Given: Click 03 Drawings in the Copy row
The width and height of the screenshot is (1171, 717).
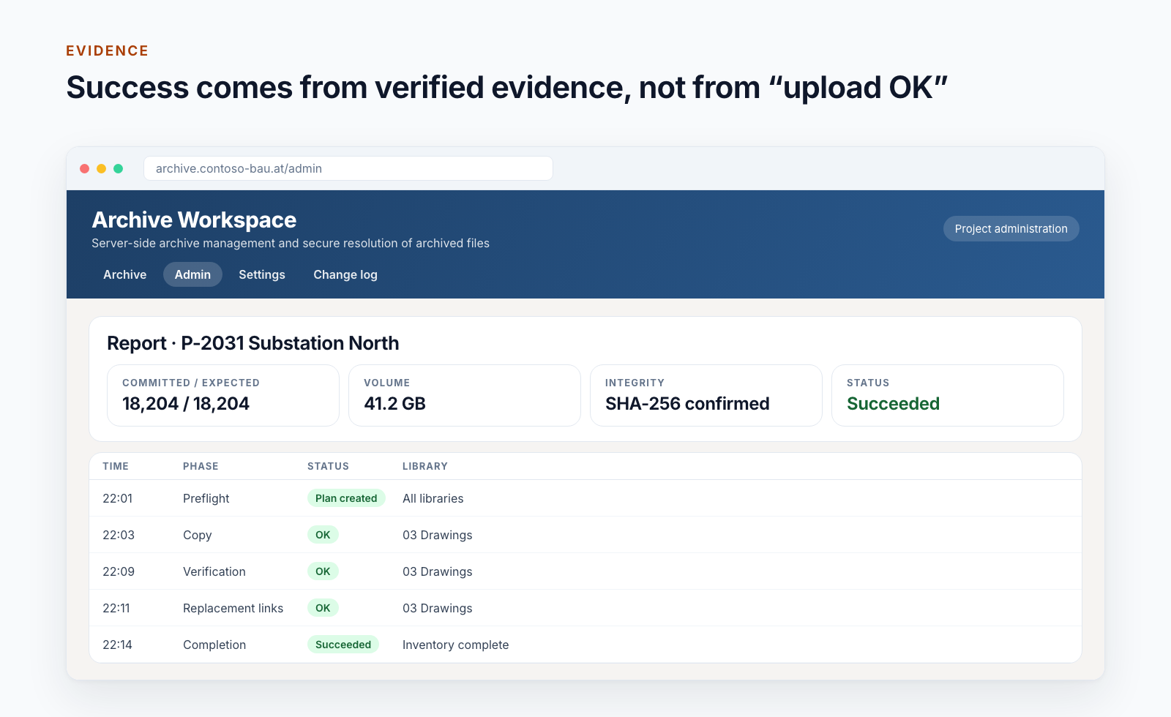Looking at the screenshot, I should (x=437, y=535).
